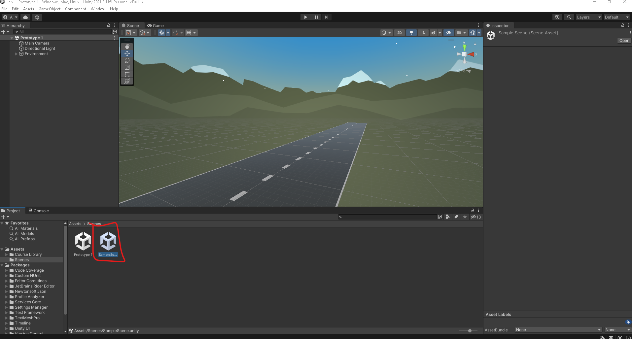Expand the Environment object in Hierarchy

click(x=17, y=54)
